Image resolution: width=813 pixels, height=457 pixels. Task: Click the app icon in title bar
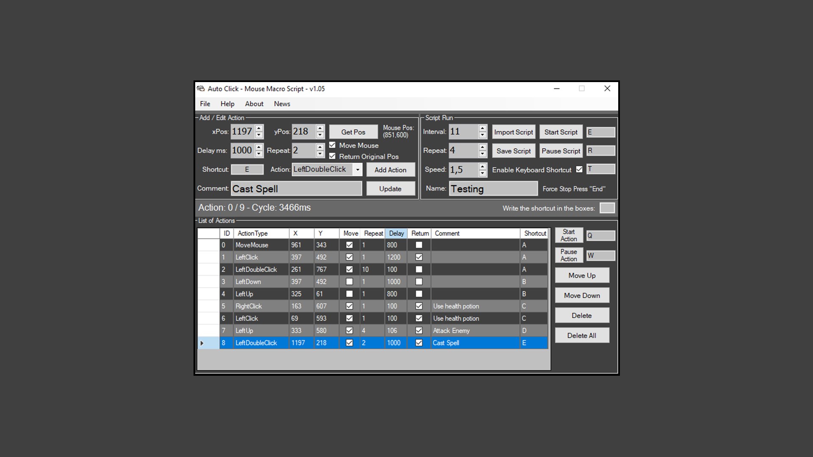click(201, 88)
